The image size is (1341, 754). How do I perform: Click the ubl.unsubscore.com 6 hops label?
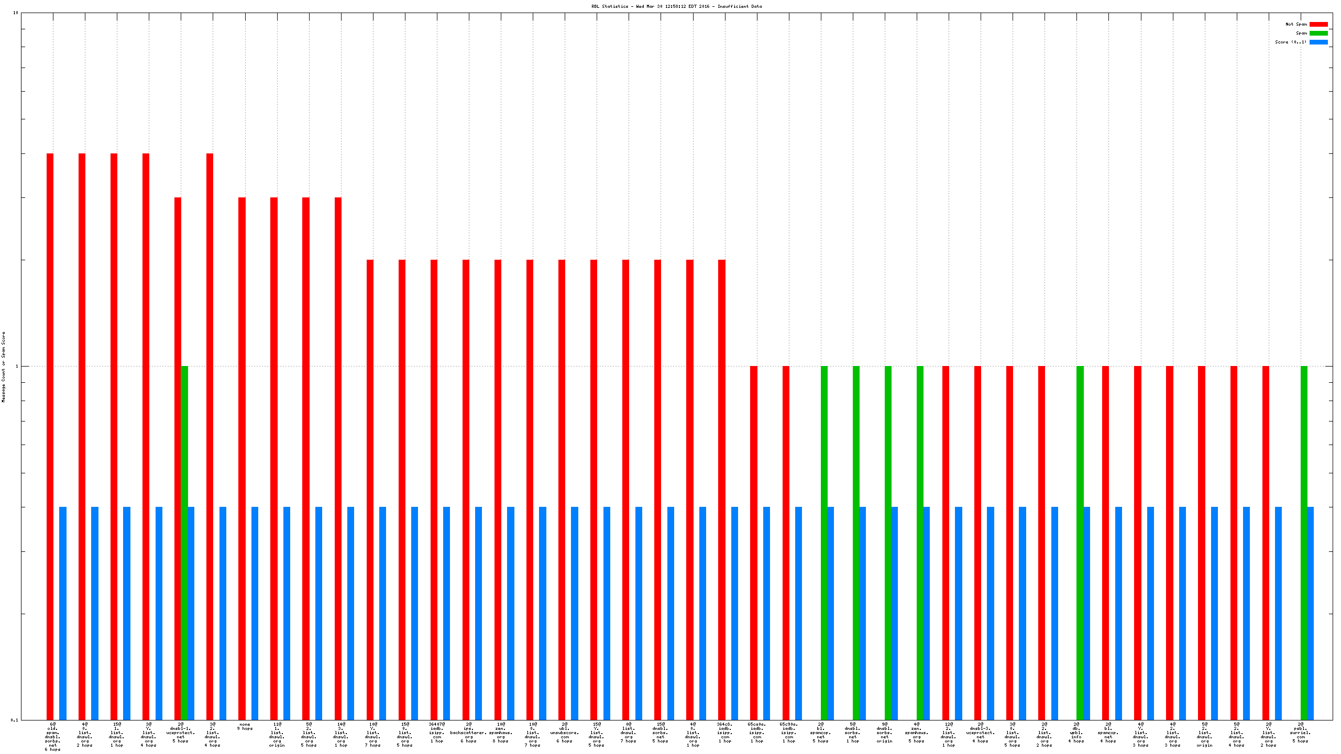point(565,733)
